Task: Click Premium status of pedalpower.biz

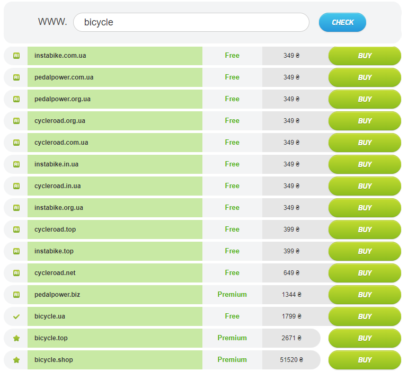Action: (x=232, y=295)
